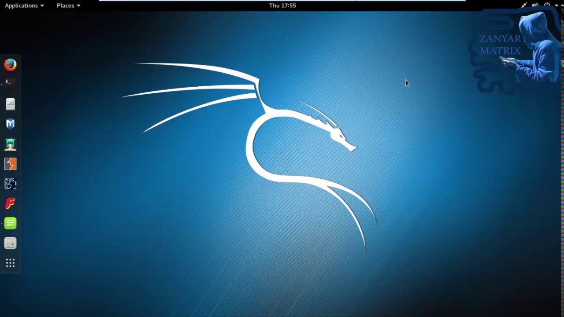The width and height of the screenshot is (564, 317).
Task: Open Tweak Tool icon in the dock
Action: 10,243
